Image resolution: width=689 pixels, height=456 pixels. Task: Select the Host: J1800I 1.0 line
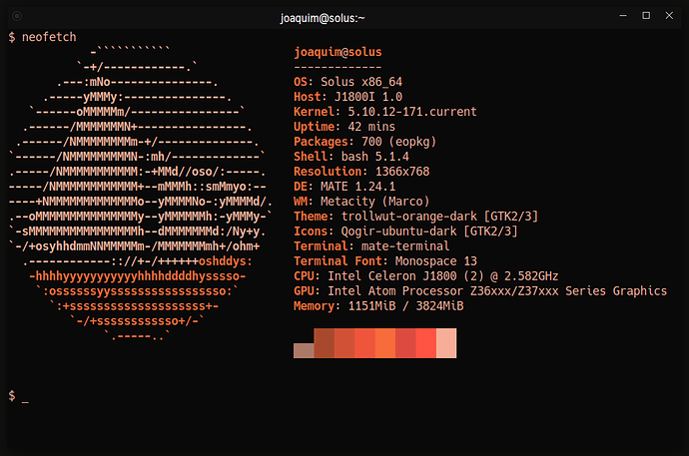tap(347, 97)
